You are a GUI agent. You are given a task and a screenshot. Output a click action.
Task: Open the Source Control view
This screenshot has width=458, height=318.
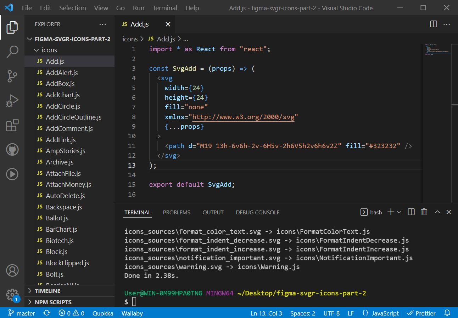(x=12, y=76)
